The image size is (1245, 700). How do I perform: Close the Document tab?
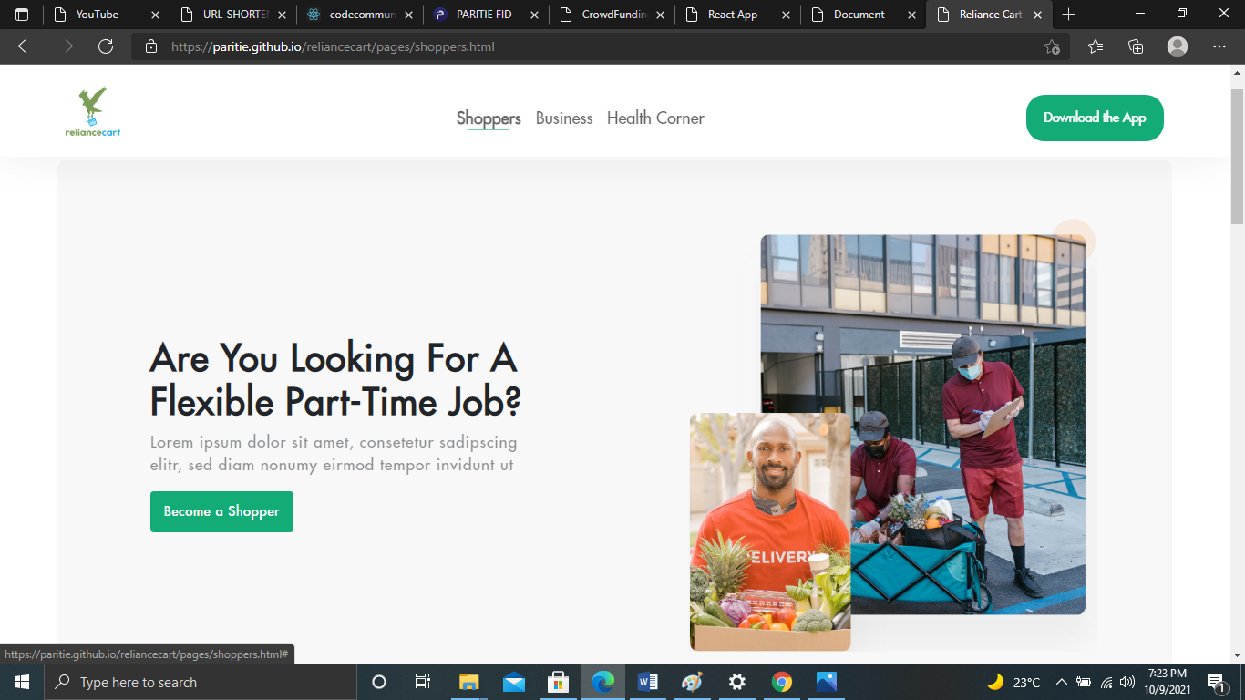[911, 15]
